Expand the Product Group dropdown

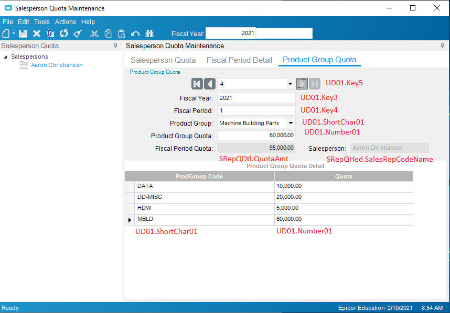291,124
